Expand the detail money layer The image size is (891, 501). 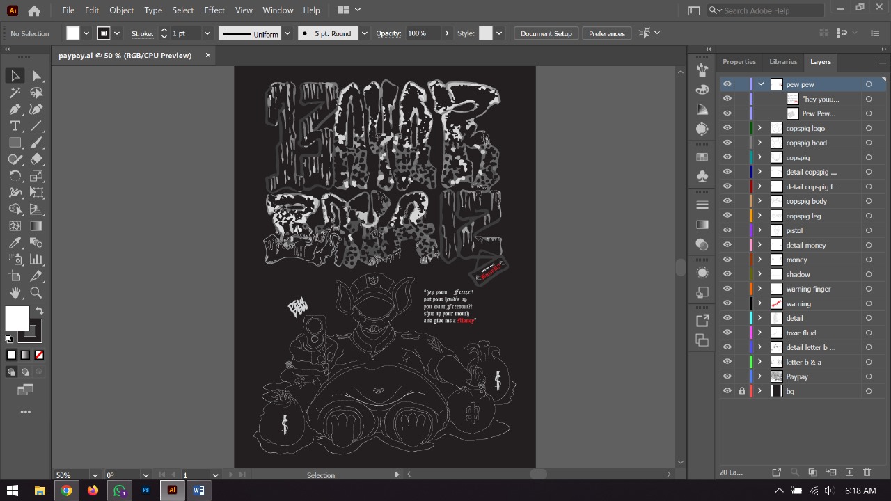point(759,245)
